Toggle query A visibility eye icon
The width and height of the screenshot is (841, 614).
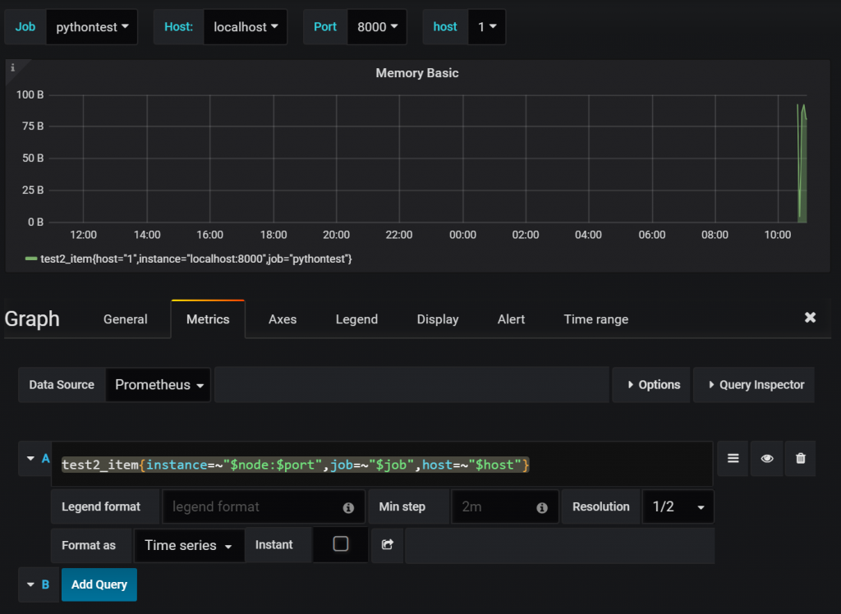tap(766, 459)
